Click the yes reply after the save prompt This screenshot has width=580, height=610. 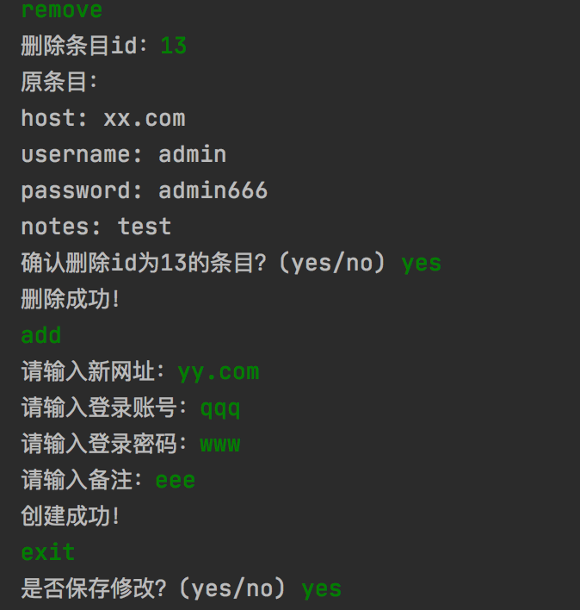pyautogui.click(x=322, y=589)
